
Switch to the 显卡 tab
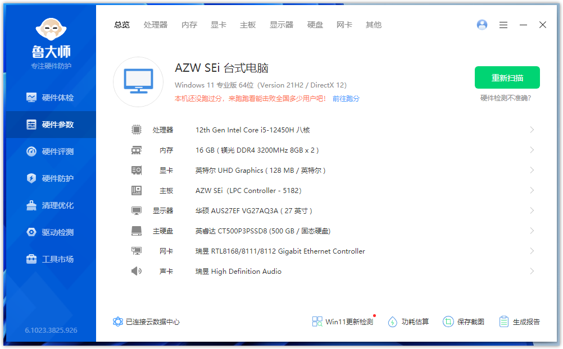point(219,25)
